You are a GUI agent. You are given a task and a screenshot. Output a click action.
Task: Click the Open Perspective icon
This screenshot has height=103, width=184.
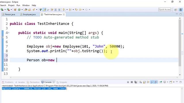coord(176,10)
